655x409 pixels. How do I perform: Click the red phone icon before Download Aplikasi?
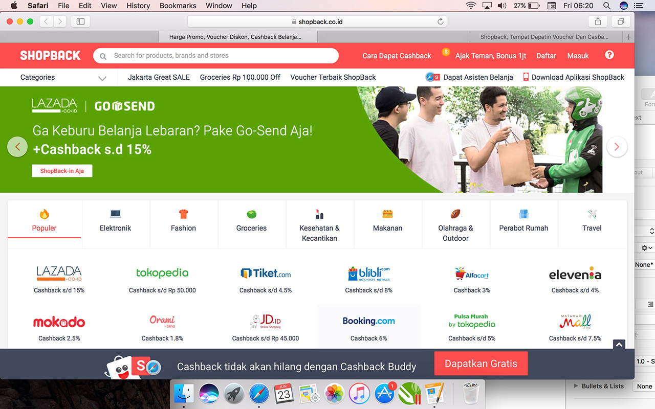526,77
